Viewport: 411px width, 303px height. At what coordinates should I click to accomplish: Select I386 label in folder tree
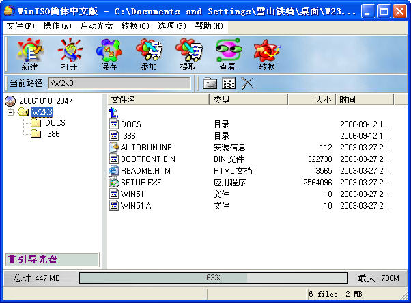tap(53, 134)
